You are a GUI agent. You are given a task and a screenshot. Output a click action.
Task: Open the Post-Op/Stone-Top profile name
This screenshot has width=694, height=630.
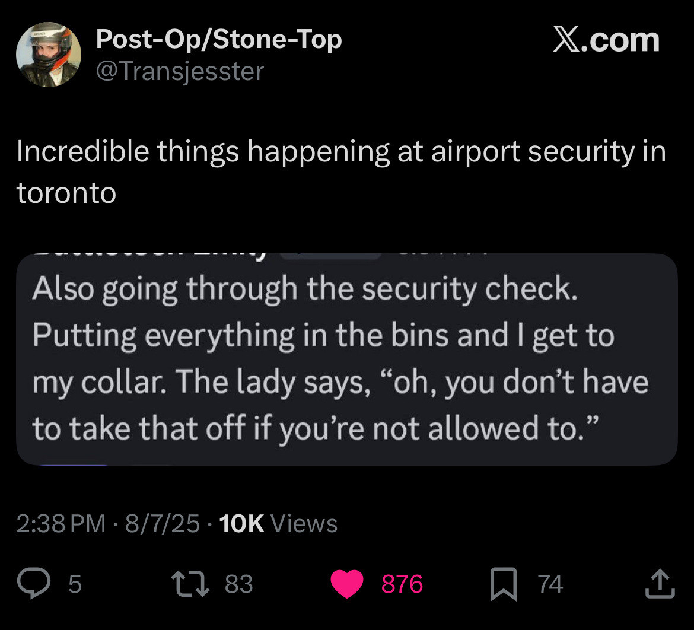(x=218, y=40)
